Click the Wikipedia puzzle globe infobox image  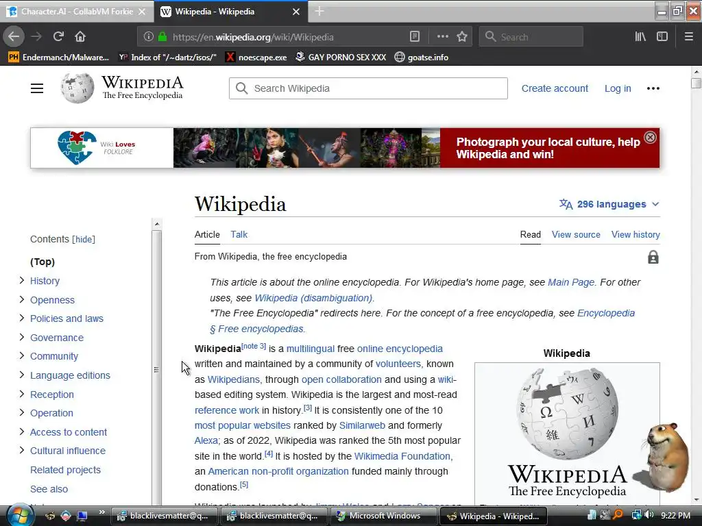(567, 414)
